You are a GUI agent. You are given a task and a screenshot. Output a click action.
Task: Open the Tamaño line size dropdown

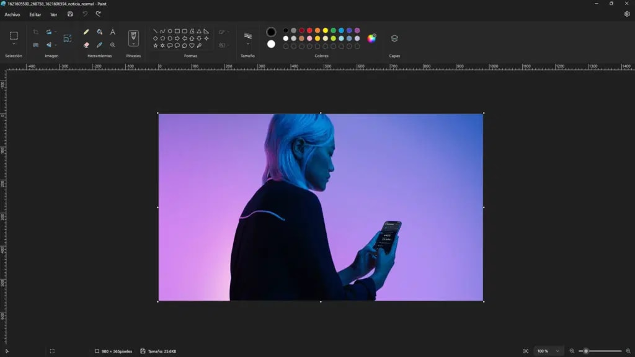point(248,44)
